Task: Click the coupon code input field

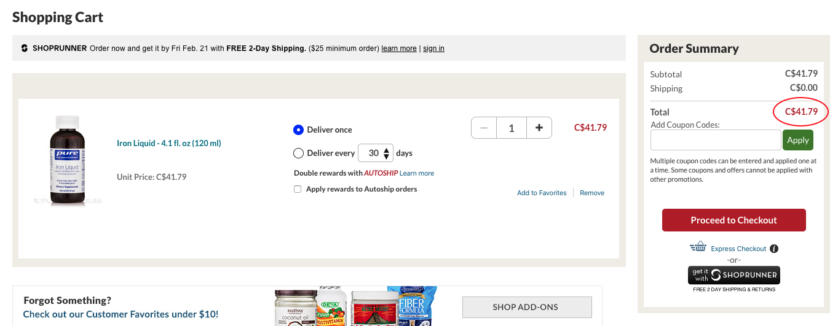Action: (715, 140)
